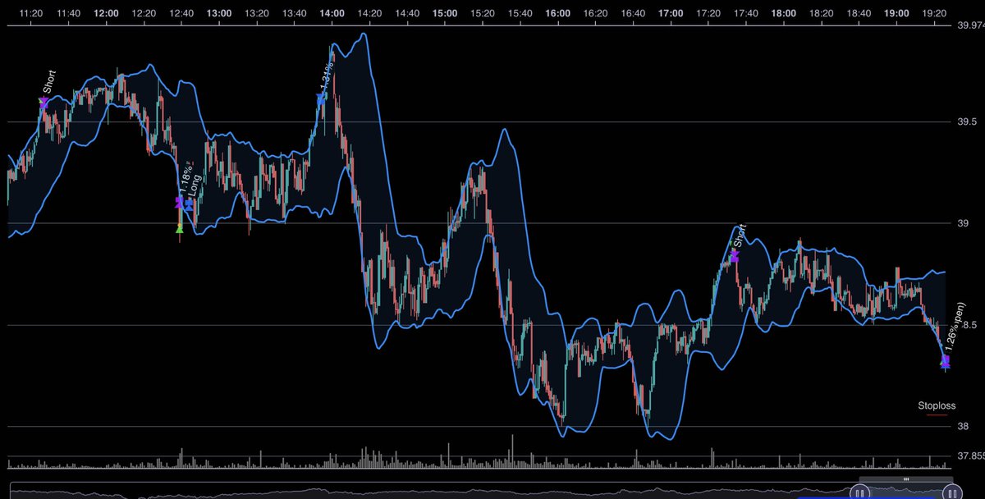Click the blue 1.31% marker before 14:00
Image resolution: width=985 pixels, height=499 pixels.
pos(321,99)
